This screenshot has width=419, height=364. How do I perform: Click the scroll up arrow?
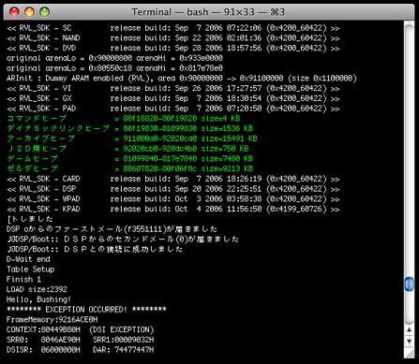click(409, 329)
